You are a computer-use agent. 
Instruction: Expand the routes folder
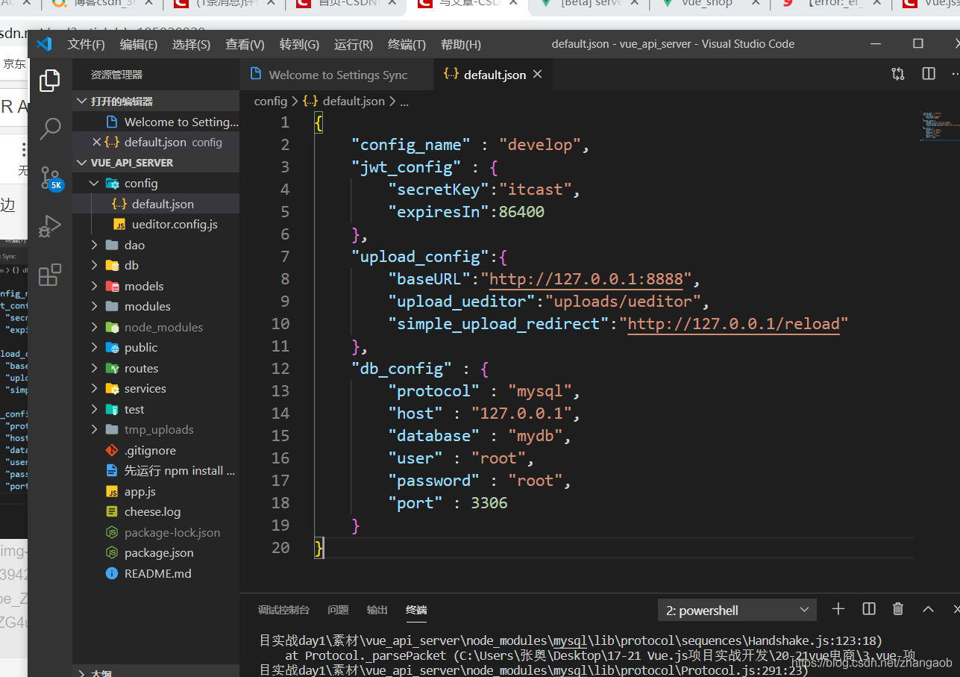coord(156,368)
